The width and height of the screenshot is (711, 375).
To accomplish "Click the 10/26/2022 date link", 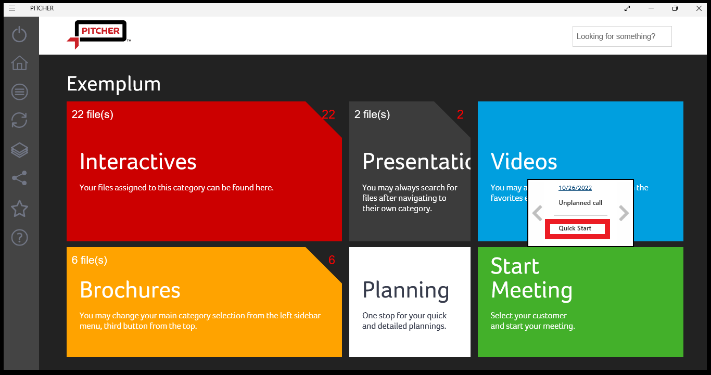I will point(575,188).
